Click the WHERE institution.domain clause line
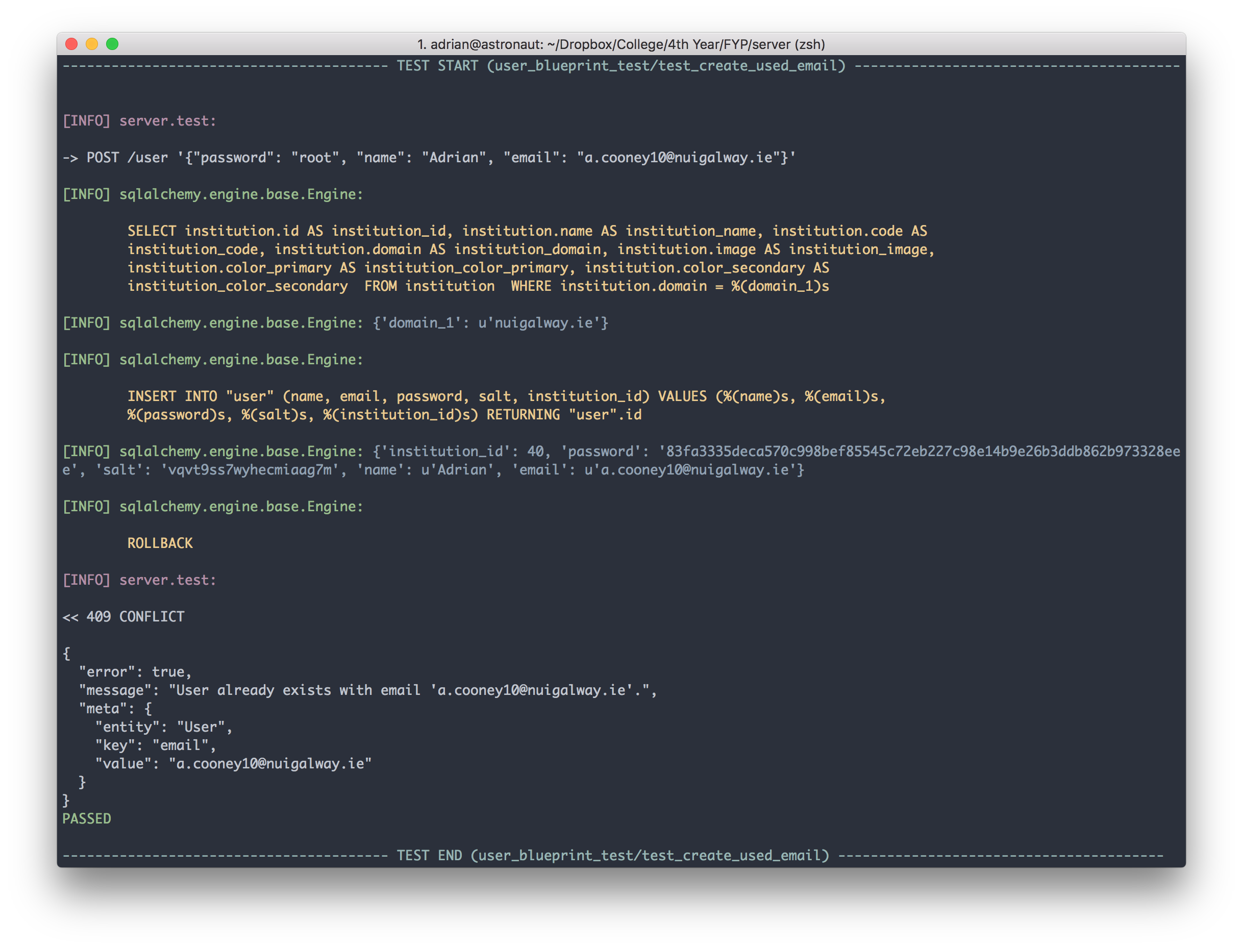This screenshot has height=949, width=1243. [x=669, y=286]
